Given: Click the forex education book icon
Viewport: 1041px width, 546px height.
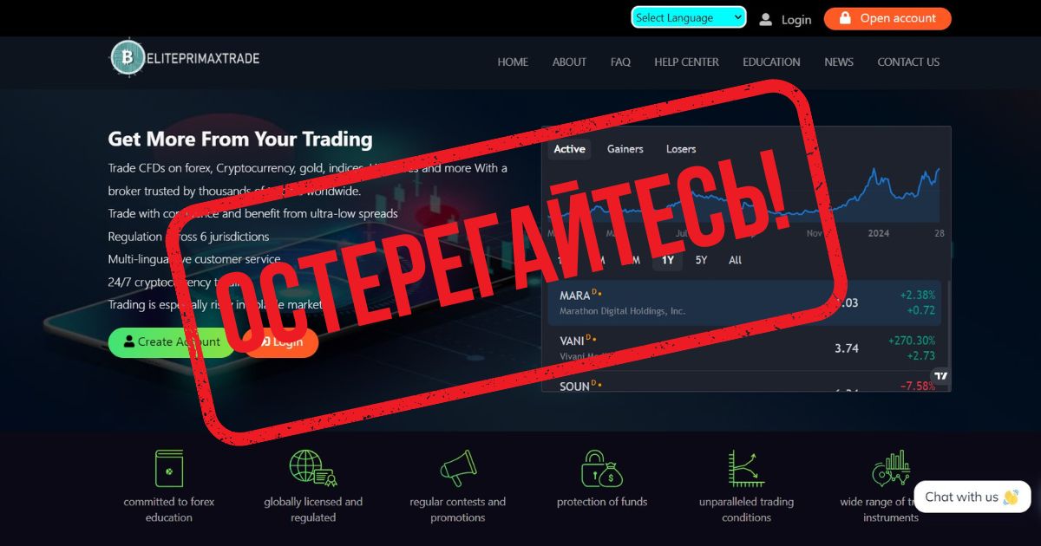Looking at the screenshot, I should [x=168, y=468].
